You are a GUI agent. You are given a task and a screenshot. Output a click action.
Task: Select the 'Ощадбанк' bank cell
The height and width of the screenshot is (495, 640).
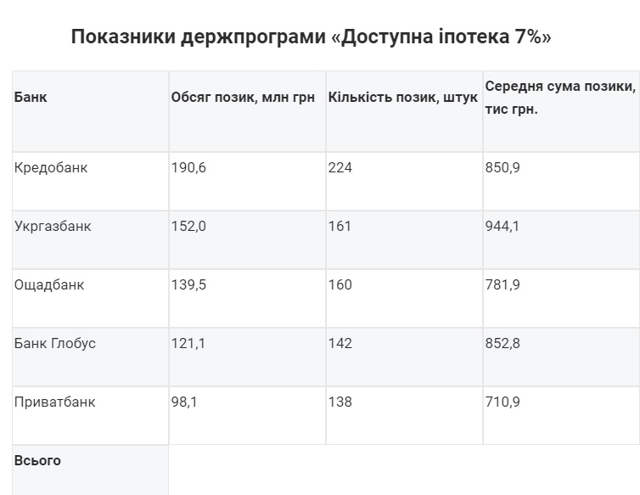pyautogui.click(x=91, y=299)
